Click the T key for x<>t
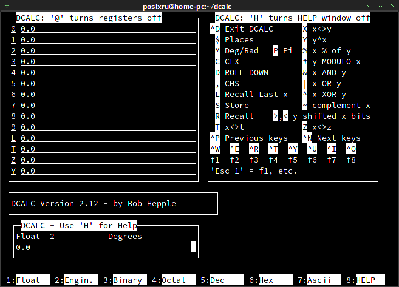Viewport: 399px width, 287px height. [217, 127]
